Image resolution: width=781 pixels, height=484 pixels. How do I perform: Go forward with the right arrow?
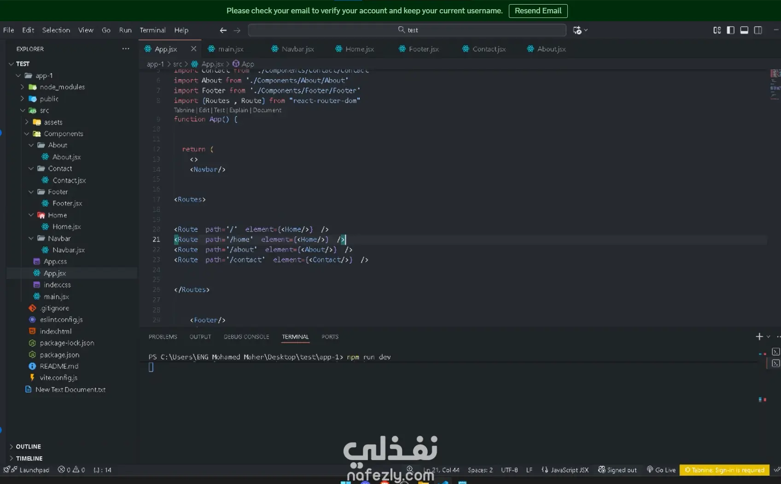(237, 30)
